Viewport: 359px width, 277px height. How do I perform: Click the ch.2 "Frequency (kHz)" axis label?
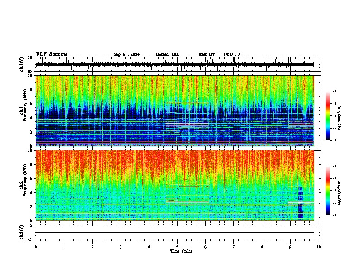pyautogui.click(x=25, y=180)
